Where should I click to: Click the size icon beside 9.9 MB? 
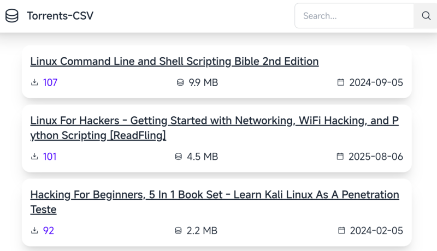180,82
